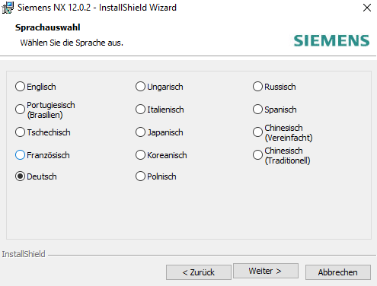The image size is (377, 286).
Task: Close the InstallShield Wizard window
Action: point(367,8)
